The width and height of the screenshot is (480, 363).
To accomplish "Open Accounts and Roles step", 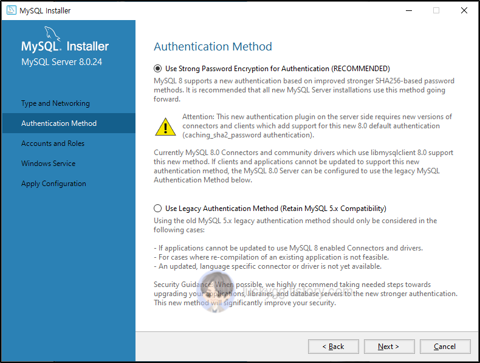I will tap(53, 143).
